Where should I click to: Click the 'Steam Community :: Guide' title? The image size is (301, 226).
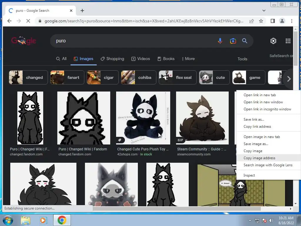point(202,149)
